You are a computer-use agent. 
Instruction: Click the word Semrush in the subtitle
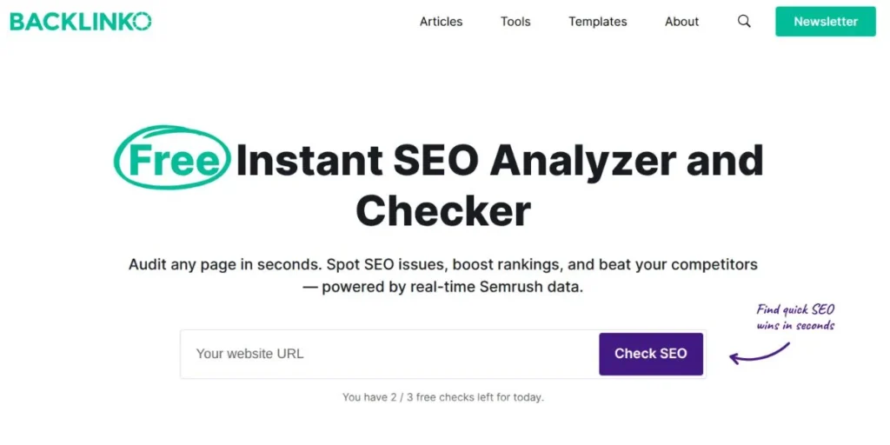517,287
